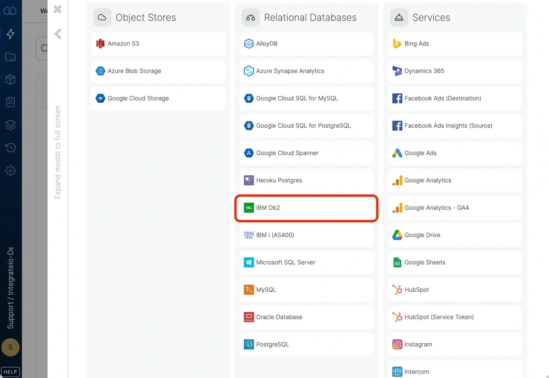The width and height of the screenshot is (549, 378).
Task: Open the HubSpot service connector
Action: 454,289
